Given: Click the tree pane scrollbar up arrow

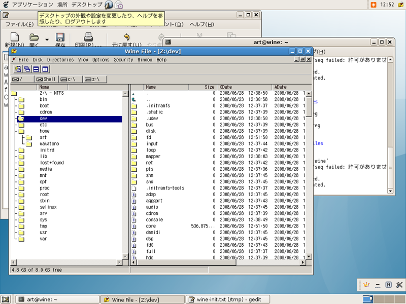Looking at the screenshot, I should tap(125, 94).
